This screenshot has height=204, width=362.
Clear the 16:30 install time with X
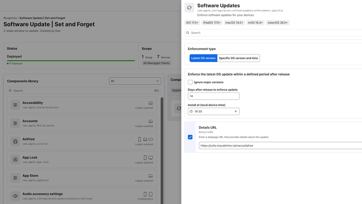236,111
